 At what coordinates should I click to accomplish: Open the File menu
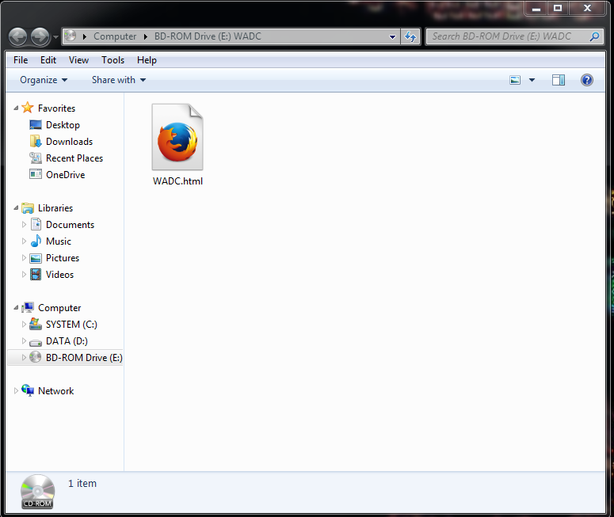tap(21, 60)
